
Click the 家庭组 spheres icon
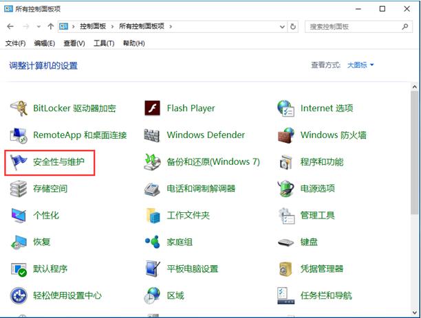coord(152,242)
